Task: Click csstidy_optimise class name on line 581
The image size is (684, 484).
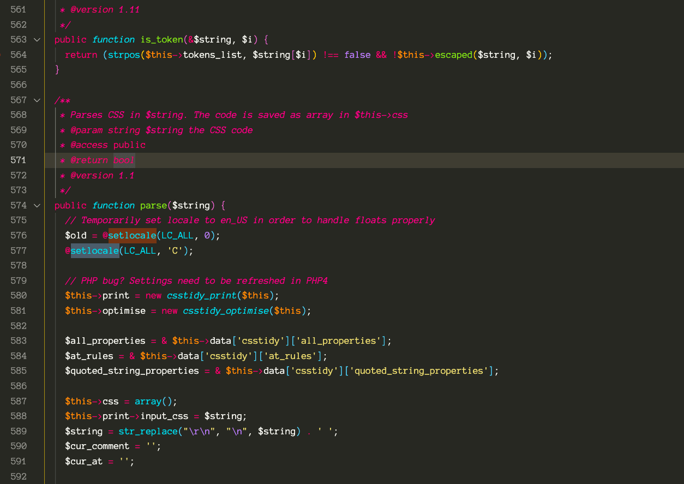Action: point(225,310)
